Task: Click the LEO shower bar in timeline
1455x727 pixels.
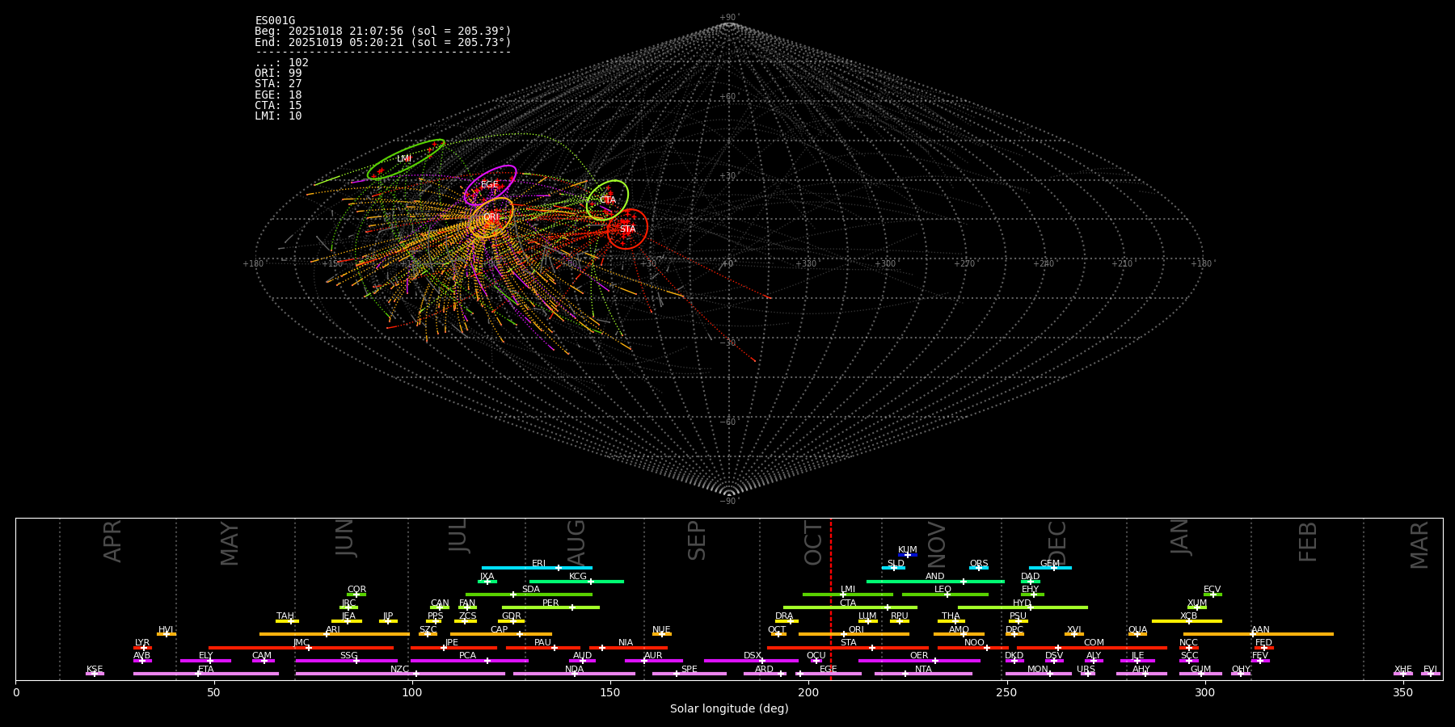Action: (945, 595)
